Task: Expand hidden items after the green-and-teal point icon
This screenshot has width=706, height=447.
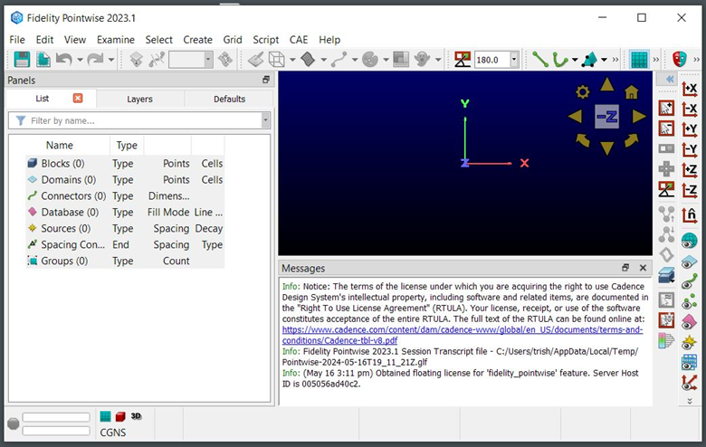Action: click(x=615, y=60)
